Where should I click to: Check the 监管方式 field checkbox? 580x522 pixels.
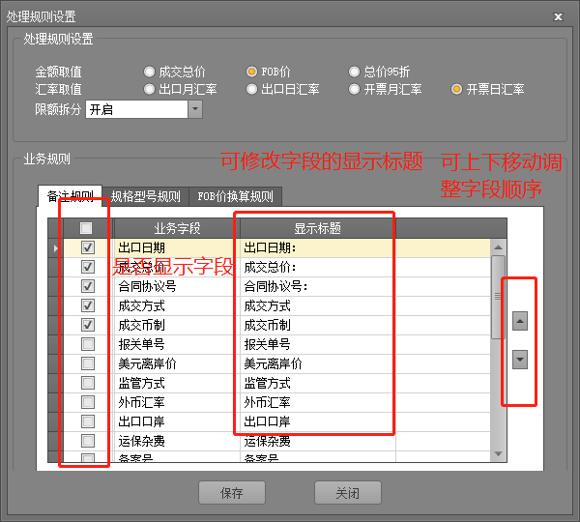point(88,383)
